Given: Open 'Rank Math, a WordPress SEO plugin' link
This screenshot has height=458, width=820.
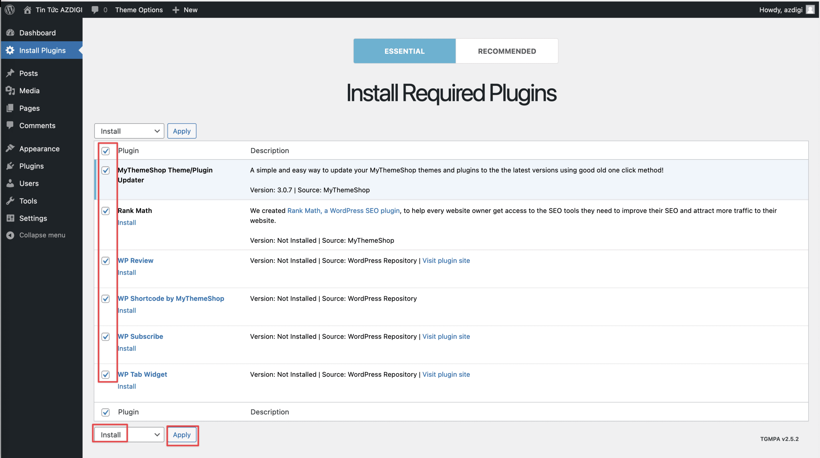Looking at the screenshot, I should (x=344, y=210).
